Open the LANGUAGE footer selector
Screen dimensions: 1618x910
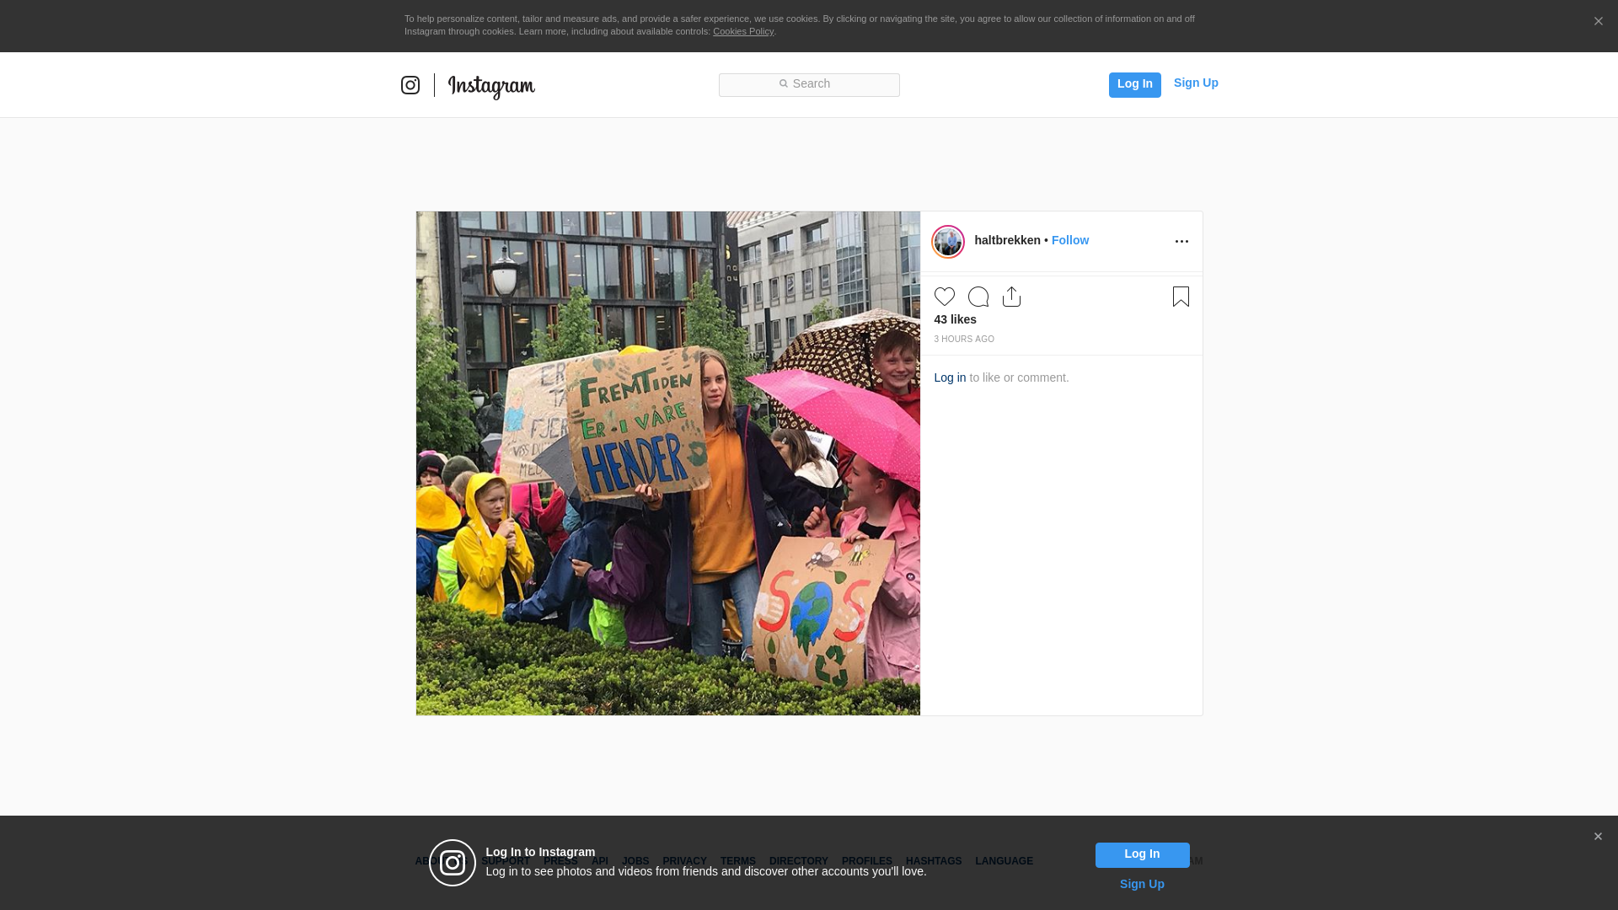[x=1004, y=861]
